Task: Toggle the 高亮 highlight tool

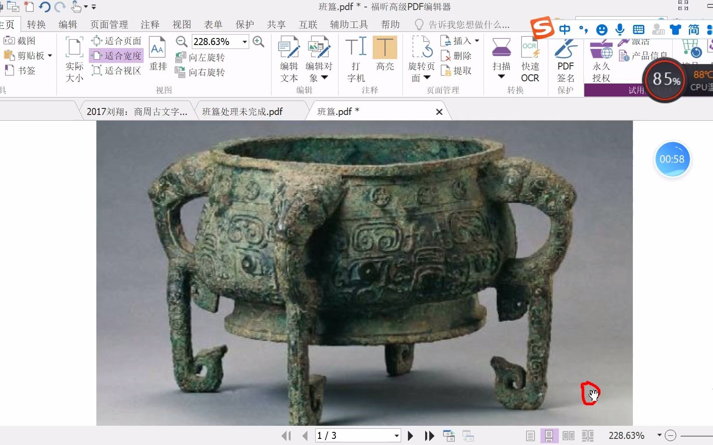Action: pyautogui.click(x=385, y=54)
